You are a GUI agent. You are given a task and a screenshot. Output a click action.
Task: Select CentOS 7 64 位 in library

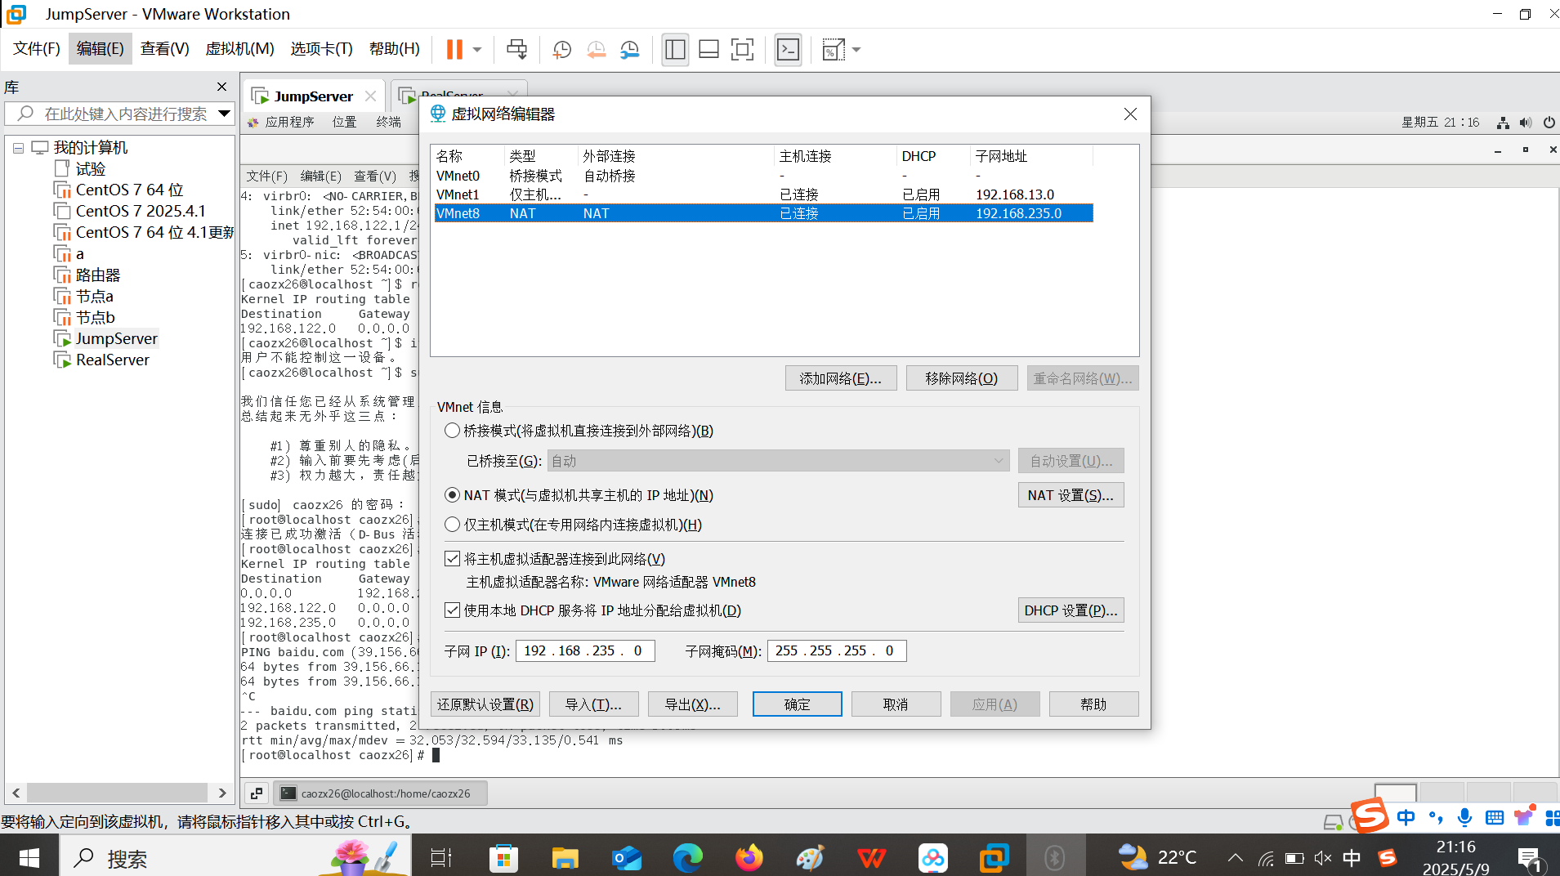tap(129, 190)
